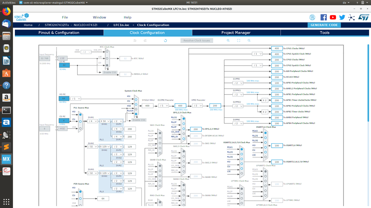Select PCLK2 in USART1,6 Clock Mux
This screenshot has width=371, height=208.
click(266, 133)
